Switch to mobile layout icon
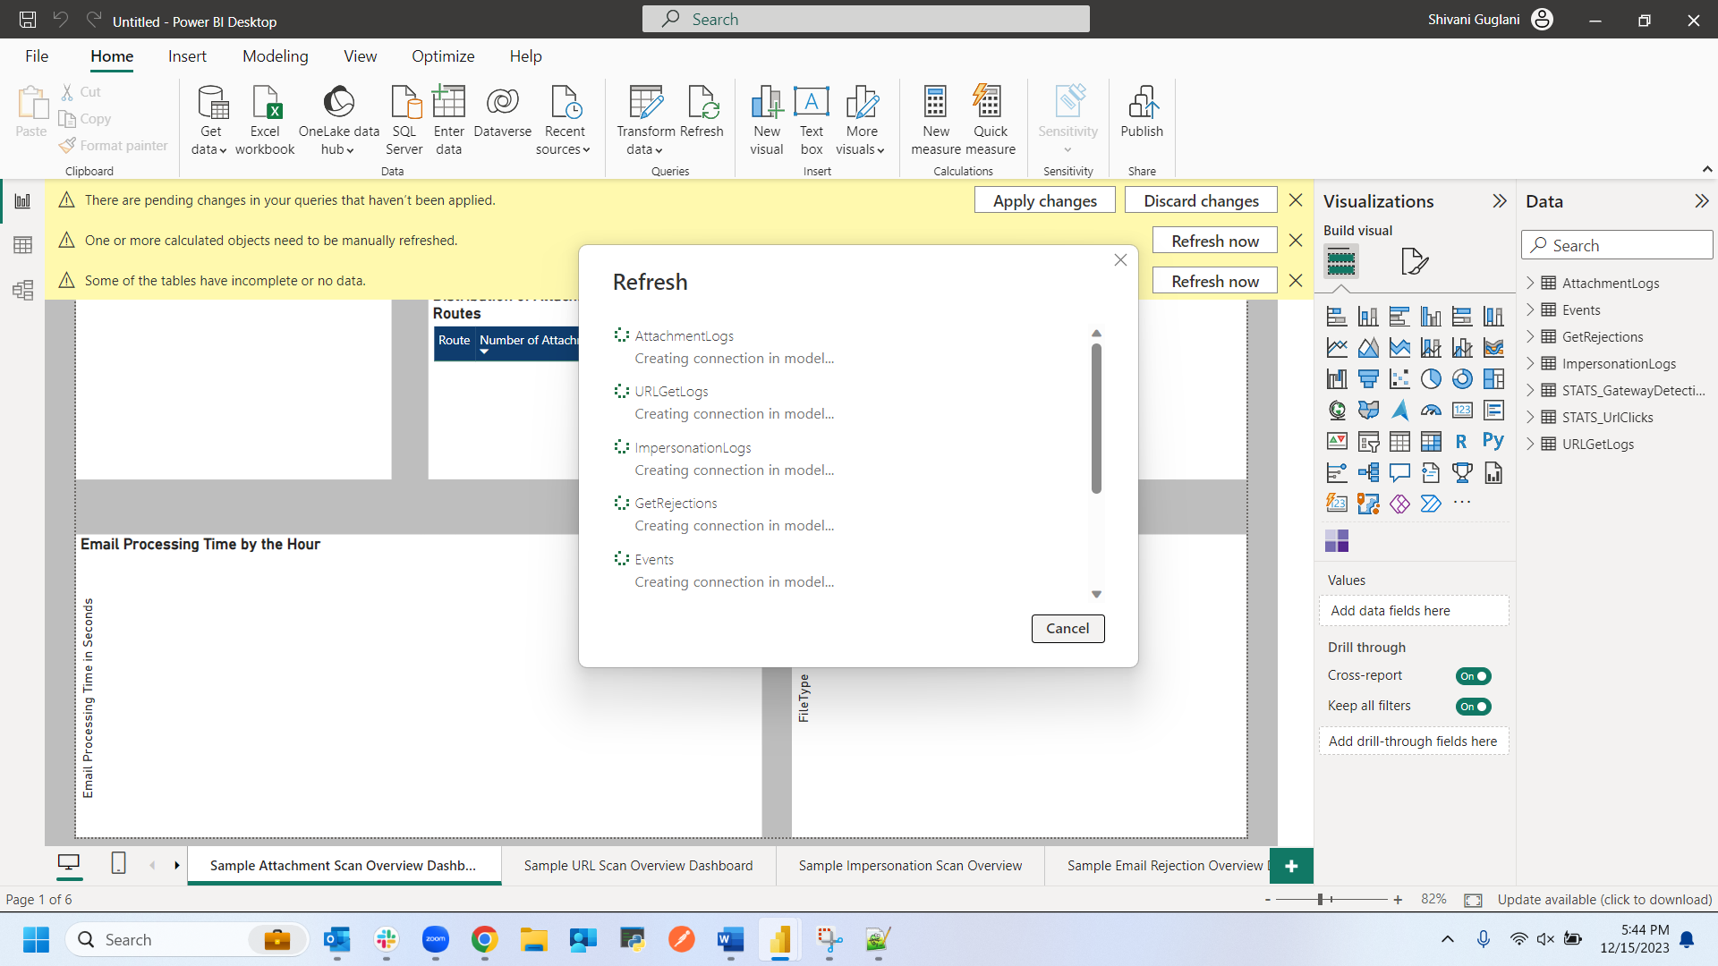 coord(118,863)
